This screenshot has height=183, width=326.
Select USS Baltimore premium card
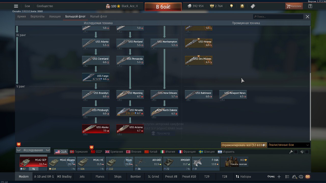click(199, 95)
